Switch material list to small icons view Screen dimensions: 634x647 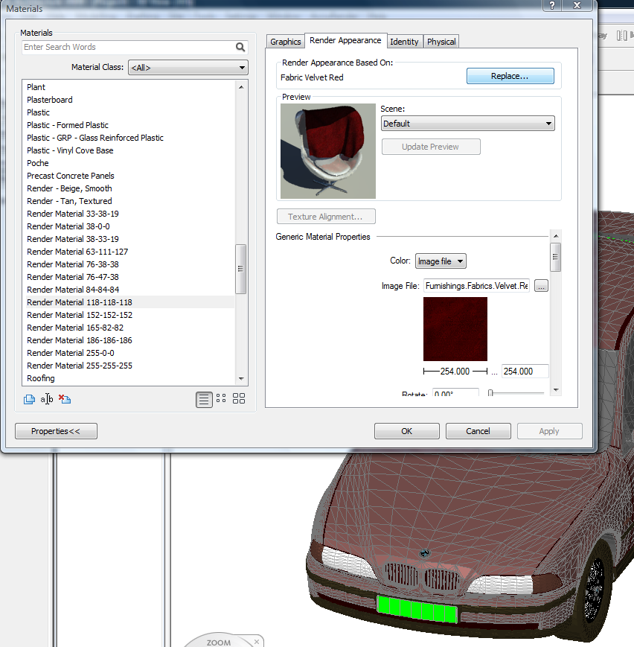coord(221,399)
